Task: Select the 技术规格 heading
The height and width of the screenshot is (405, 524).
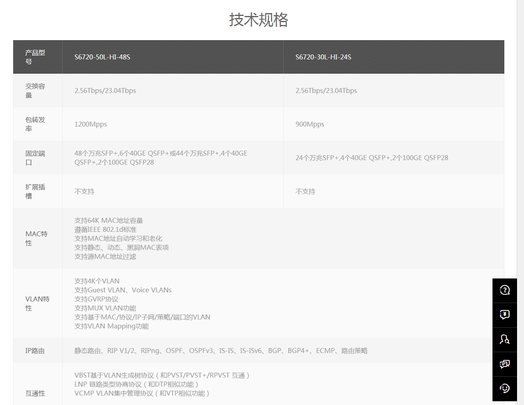Action: click(x=258, y=20)
